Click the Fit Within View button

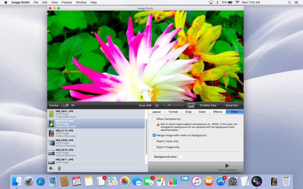208,105
